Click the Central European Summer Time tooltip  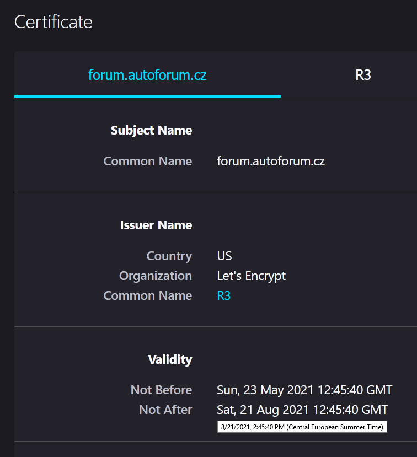[x=302, y=427]
